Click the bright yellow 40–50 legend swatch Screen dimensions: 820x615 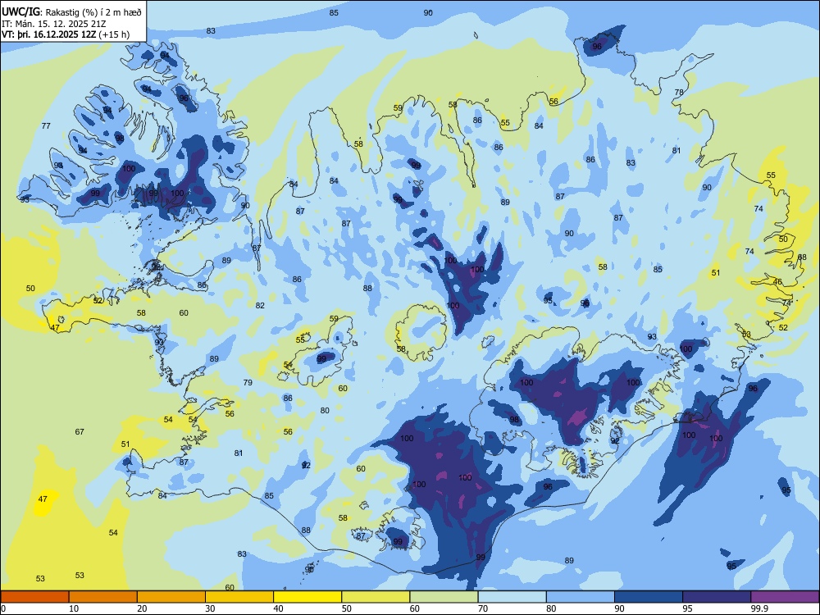click(x=307, y=597)
